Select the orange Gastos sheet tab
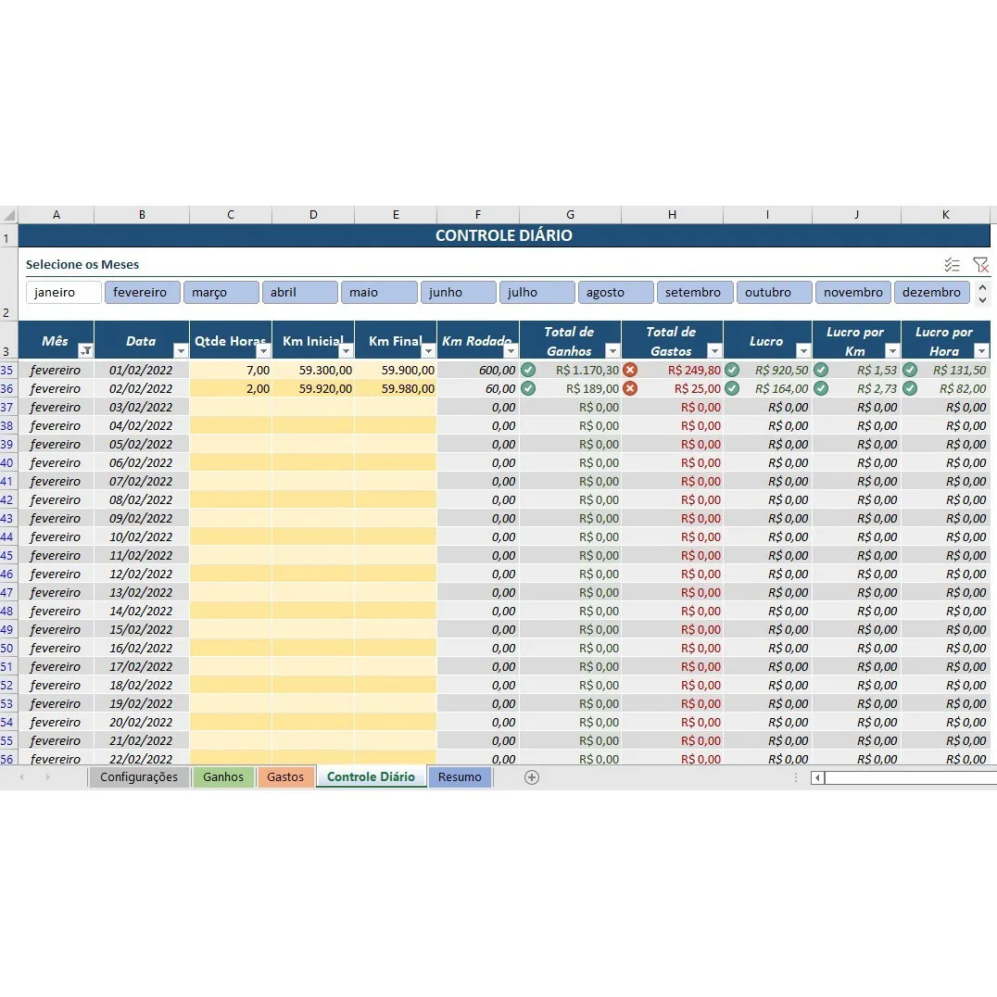The width and height of the screenshot is (997, 997). [x=285, y=777]
